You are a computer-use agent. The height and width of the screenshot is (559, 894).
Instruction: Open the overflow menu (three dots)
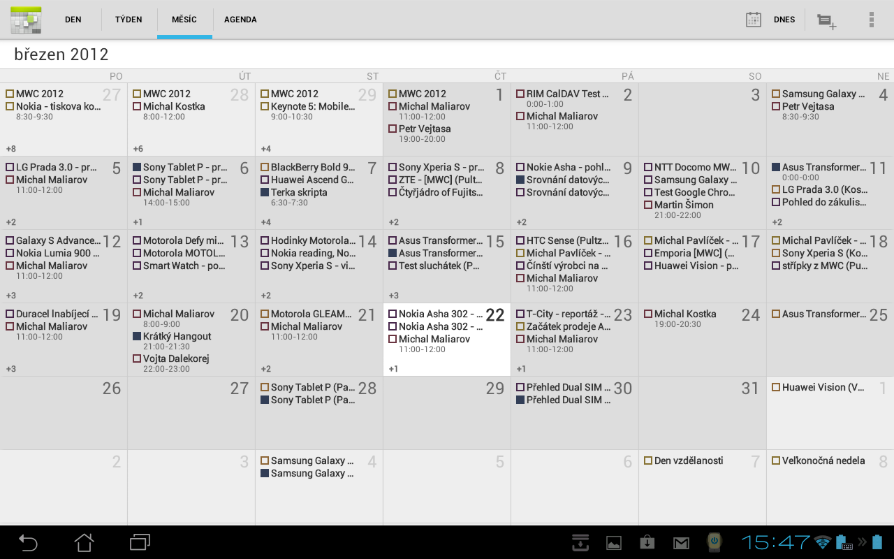872,19
